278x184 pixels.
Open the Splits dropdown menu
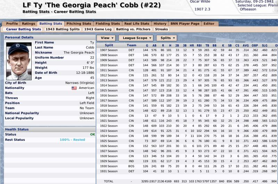click(166, 38)
